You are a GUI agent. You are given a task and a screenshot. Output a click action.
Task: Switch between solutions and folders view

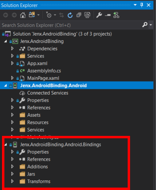[32, 15]
